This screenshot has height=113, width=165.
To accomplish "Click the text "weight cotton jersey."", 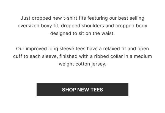I will (82, 64).
